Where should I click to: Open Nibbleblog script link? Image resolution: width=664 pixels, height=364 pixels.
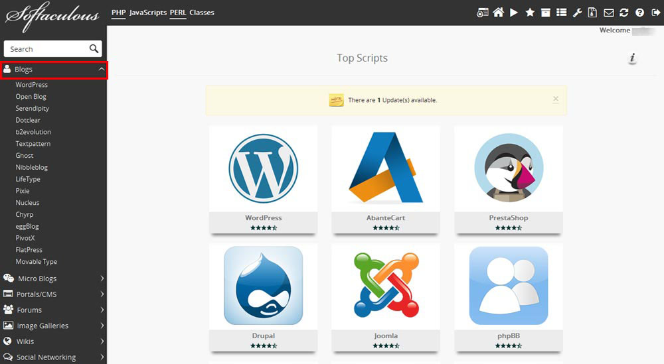pyautogui.click(x=32, y=168)
